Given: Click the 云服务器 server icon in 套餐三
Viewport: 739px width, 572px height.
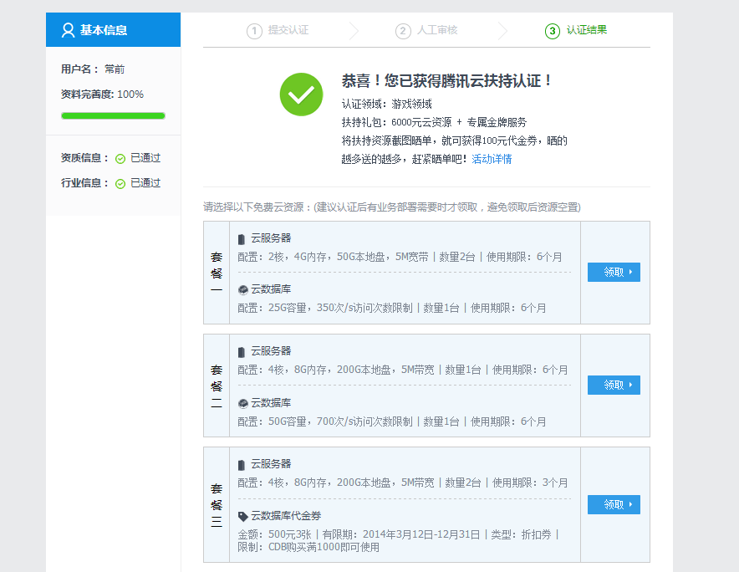Looking at the screenshot, I should [242, 465].
